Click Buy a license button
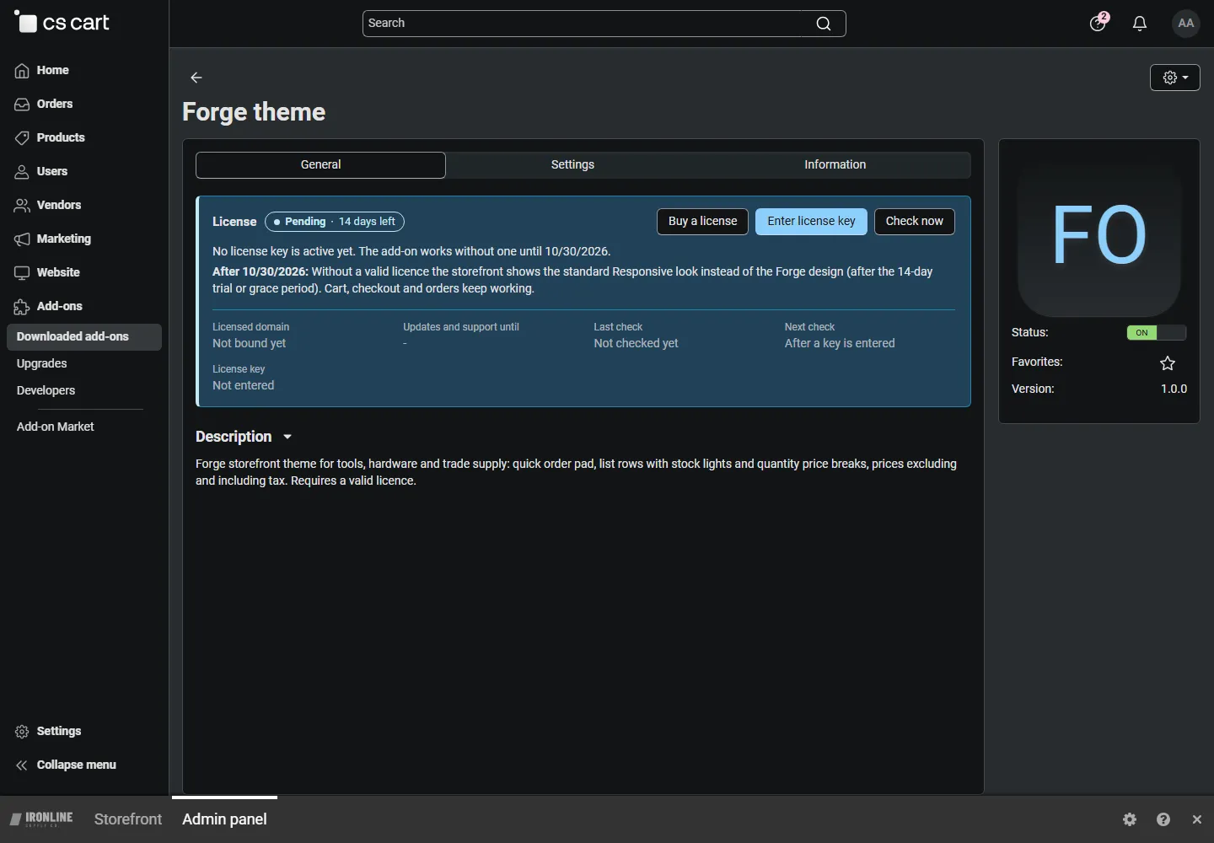Screen dimensions: 1214x843 (x=702, y=222)
